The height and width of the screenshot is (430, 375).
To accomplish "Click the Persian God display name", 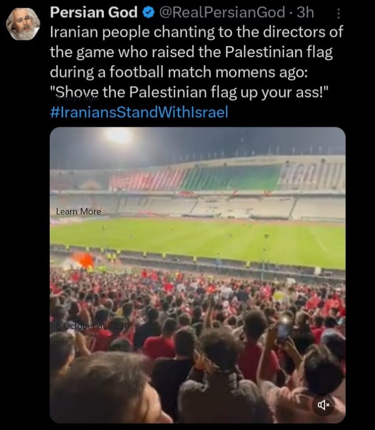I will click(94, 12).
